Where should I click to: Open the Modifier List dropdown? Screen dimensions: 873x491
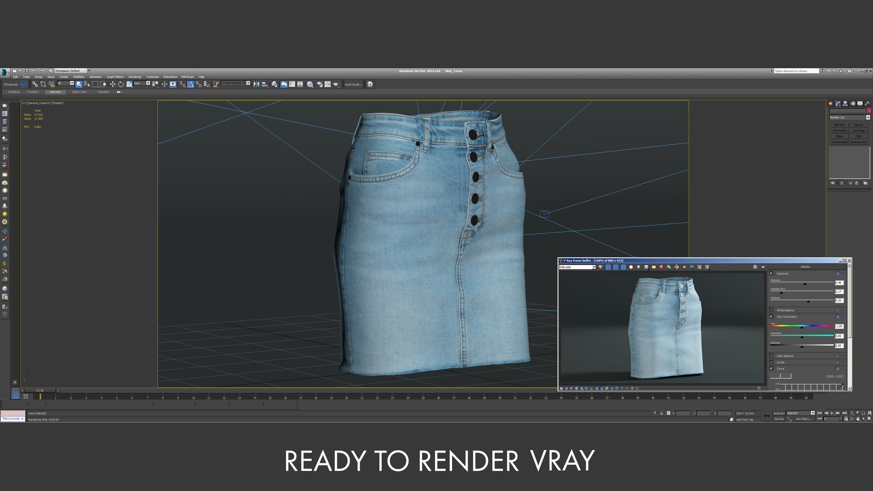coord(849,117)
